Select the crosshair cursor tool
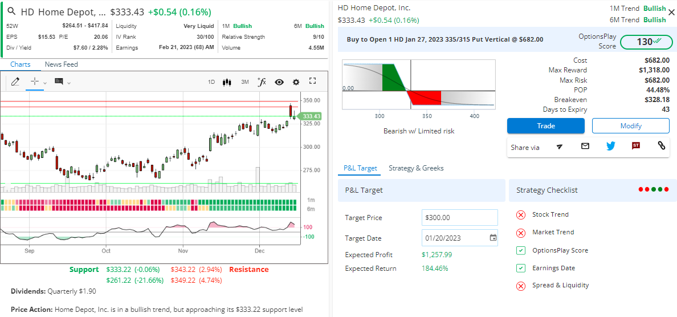 point(35,81)
